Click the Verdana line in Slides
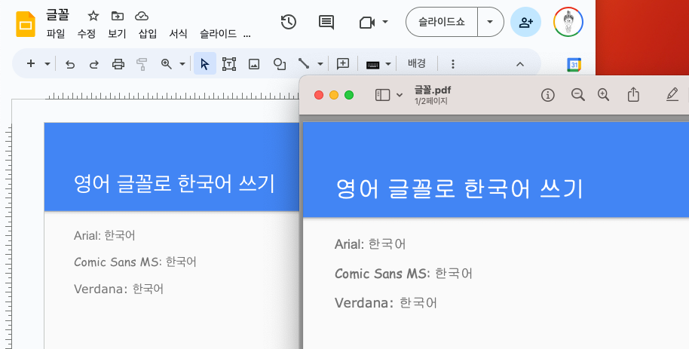Screen dimensions: 689x349 [118, 289]
